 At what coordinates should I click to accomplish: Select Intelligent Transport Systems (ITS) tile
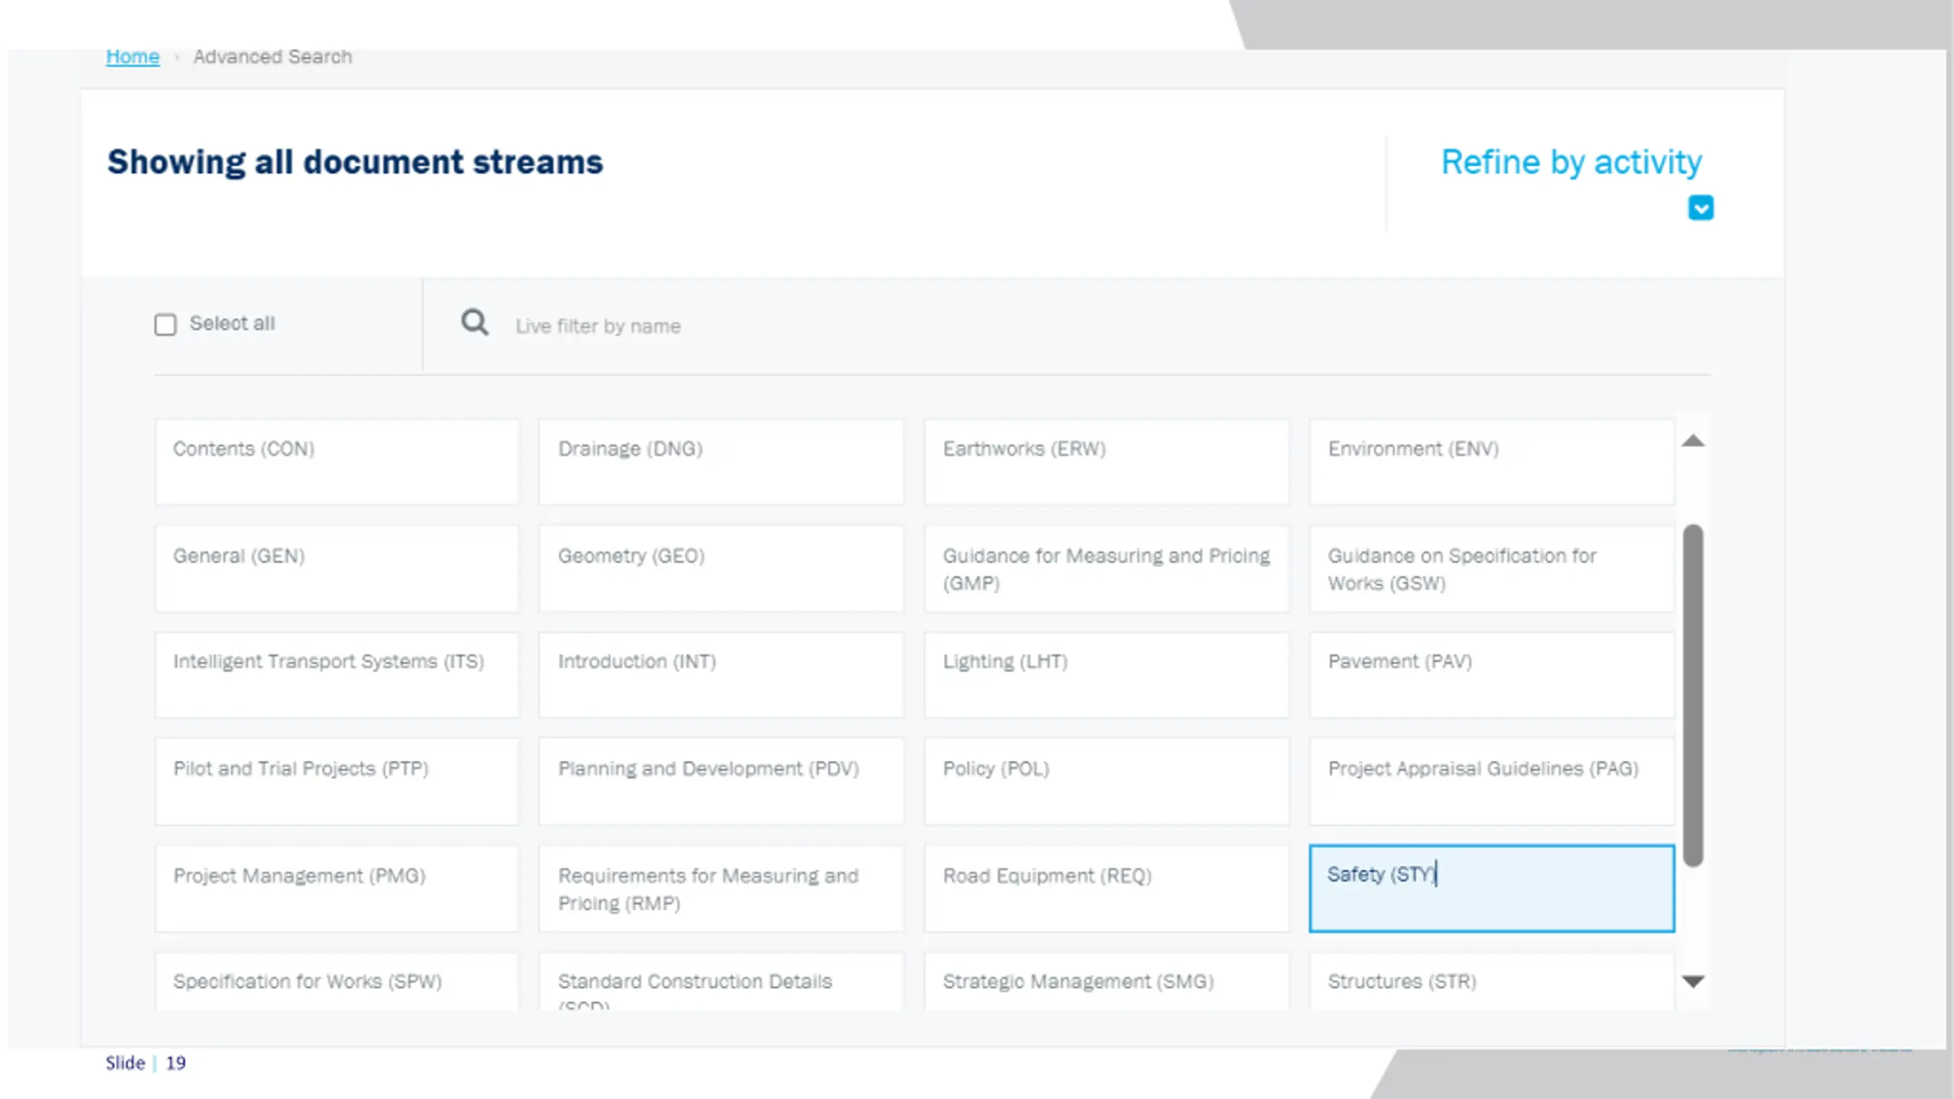(337, 675)
